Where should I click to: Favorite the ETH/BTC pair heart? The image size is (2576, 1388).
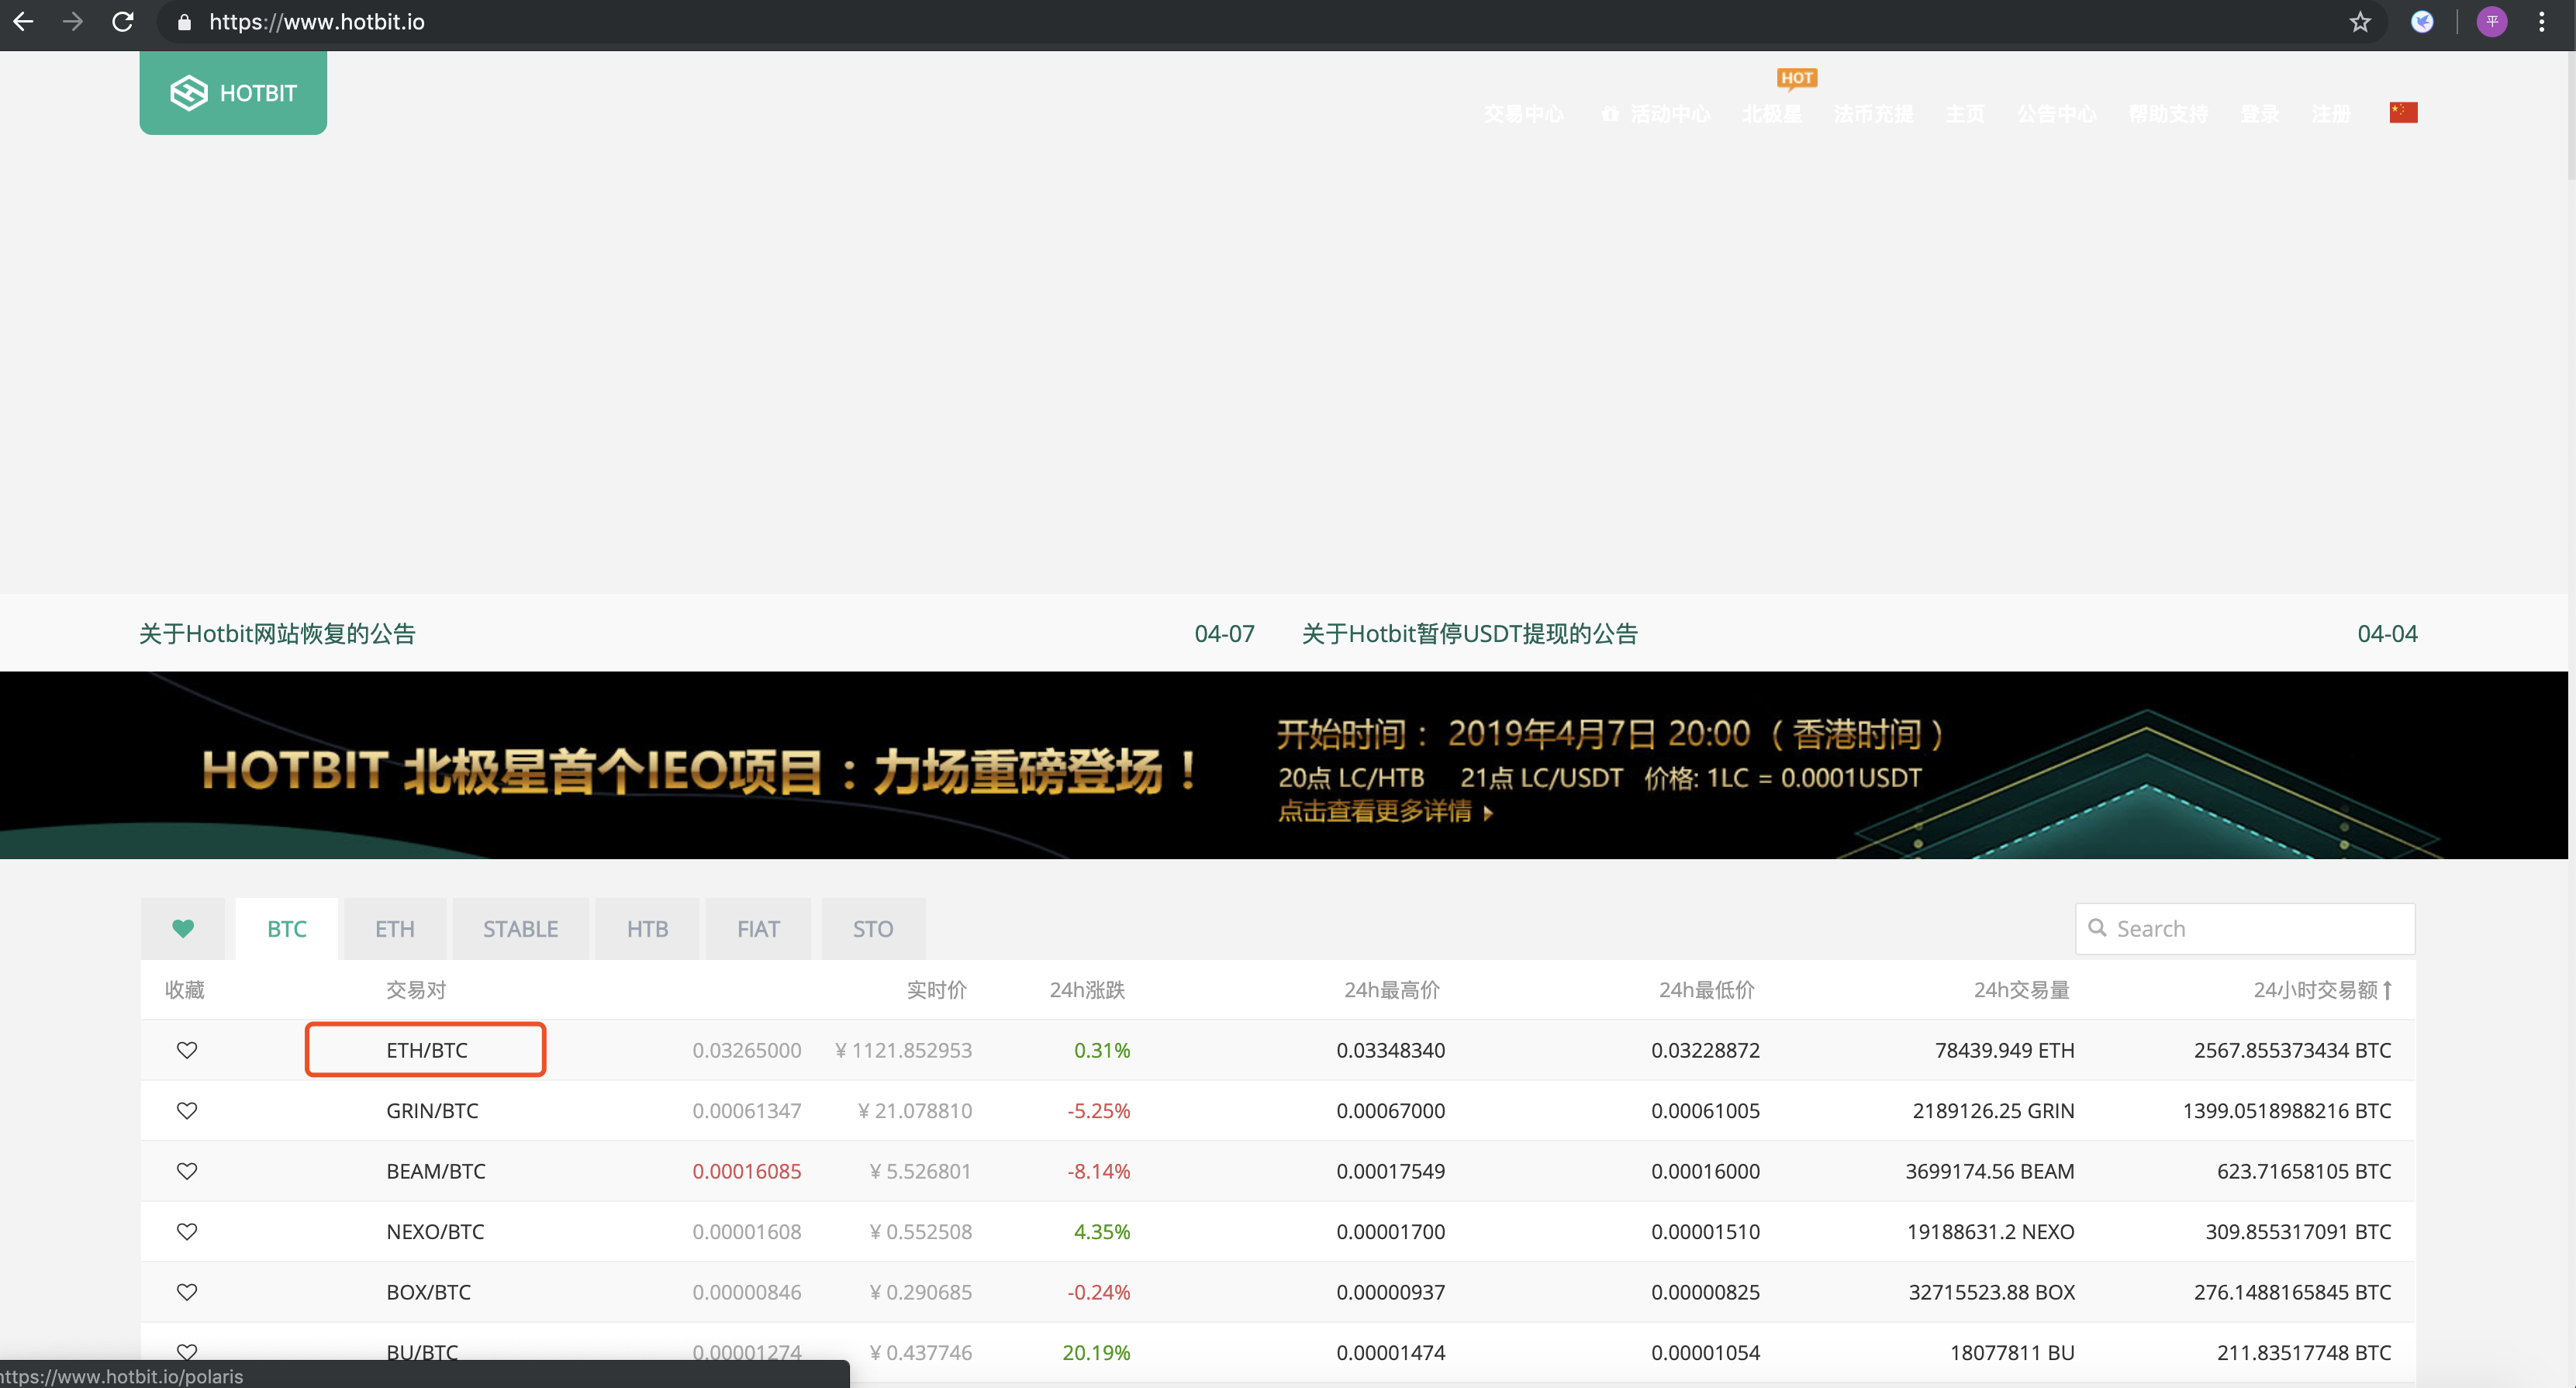tap(187, 1050)
